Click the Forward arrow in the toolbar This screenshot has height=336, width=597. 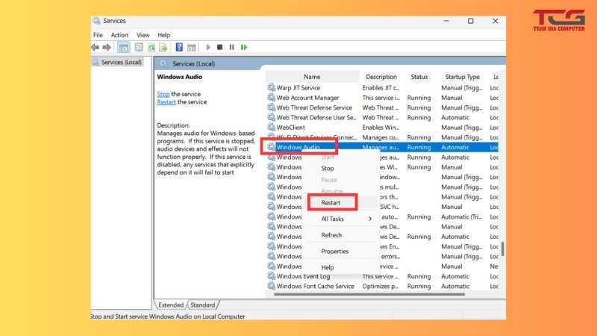click(x=104, y=47)
